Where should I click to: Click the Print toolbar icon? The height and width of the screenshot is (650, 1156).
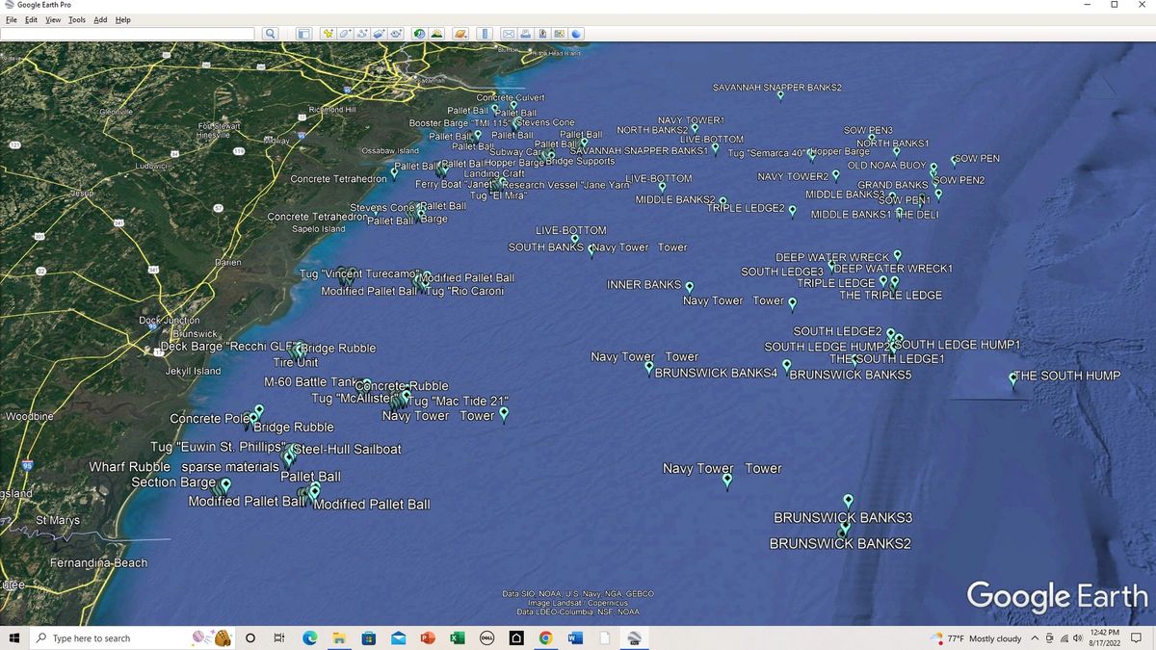tap(526, 34)
